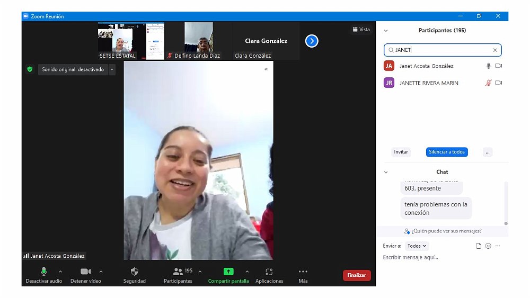The image size is (530, 298).
Task: Open the Vista layout menu
Action: [x=361, y=30]
